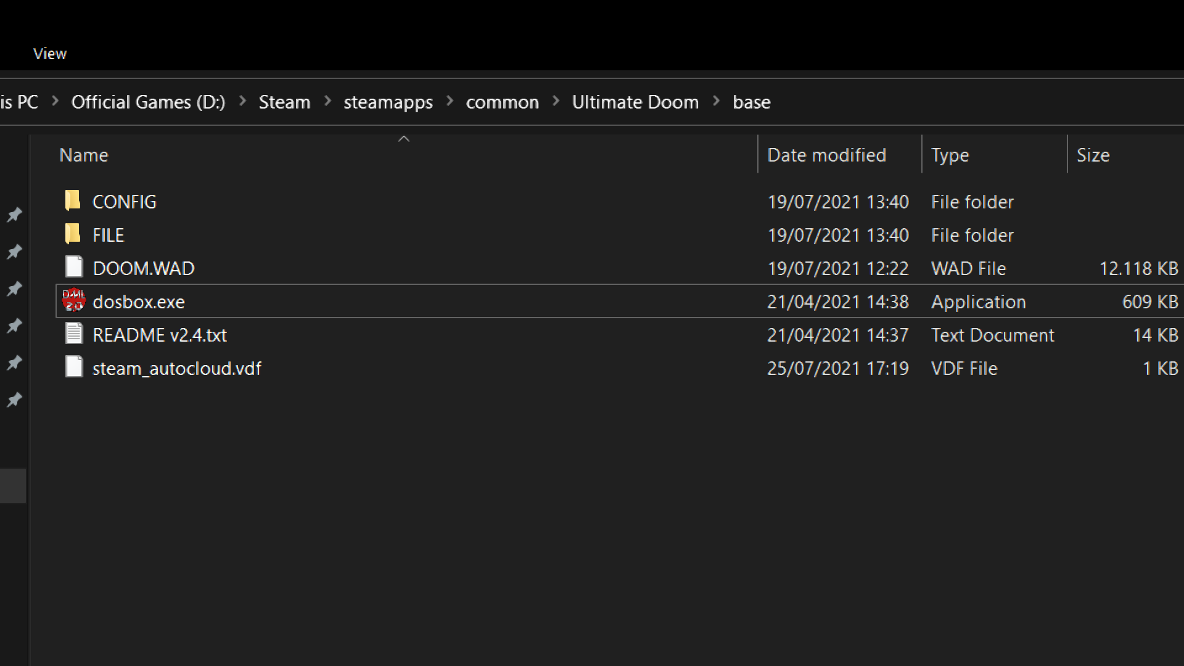Click the sidebar scrollbar thumb
1184x666 pixels.
pyautogui.click(x=13, y=485)
